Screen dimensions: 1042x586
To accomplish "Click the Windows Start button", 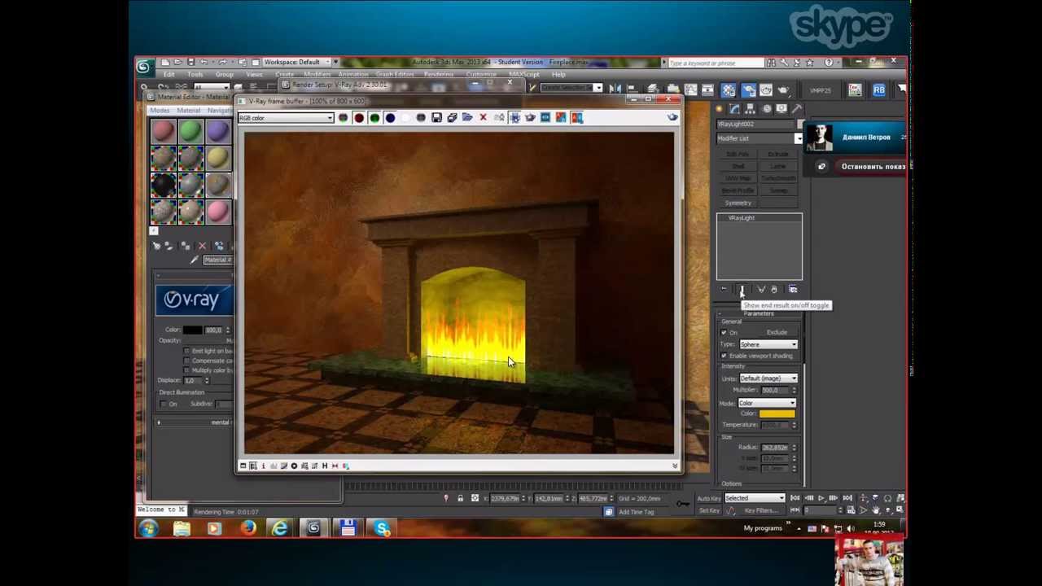I will 148,529.
